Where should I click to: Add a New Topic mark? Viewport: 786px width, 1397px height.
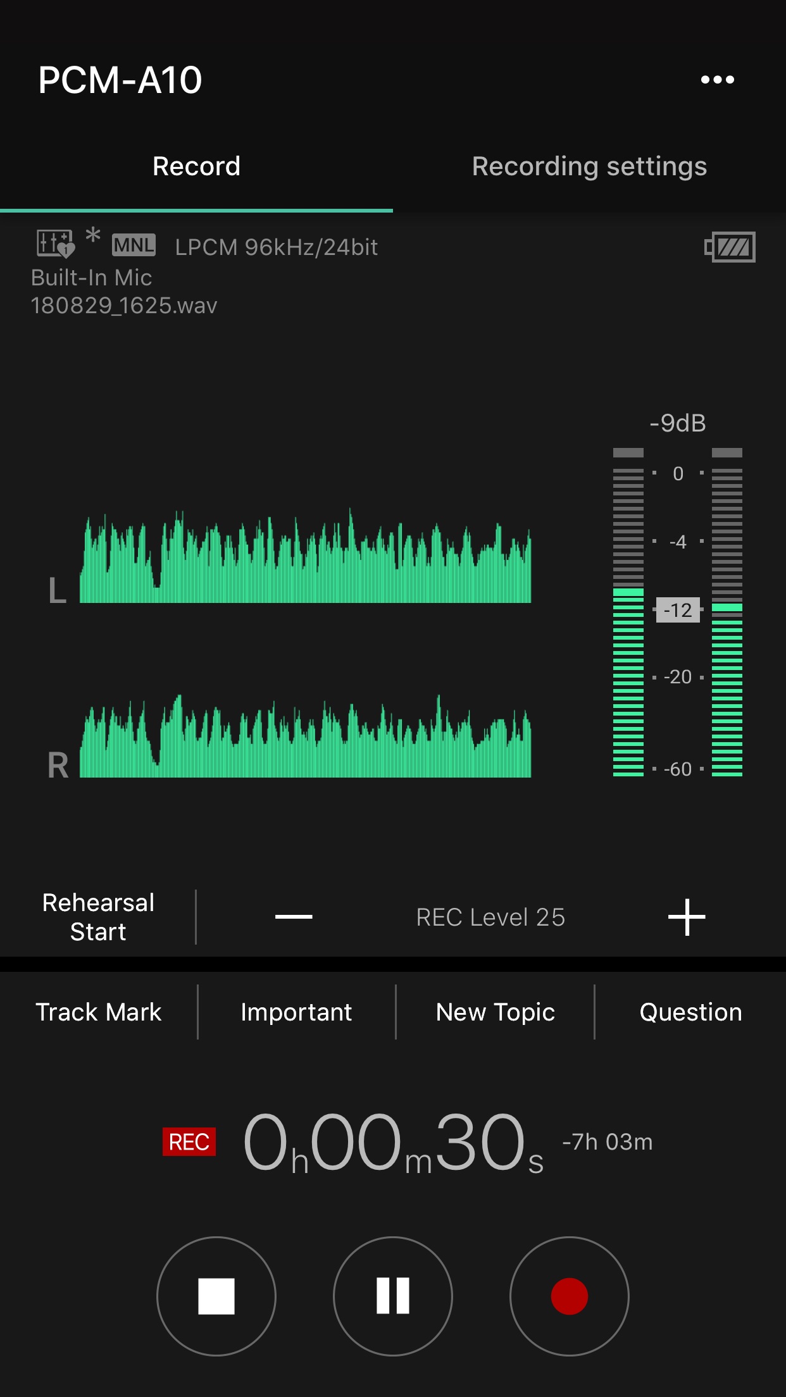(496, 1012)
